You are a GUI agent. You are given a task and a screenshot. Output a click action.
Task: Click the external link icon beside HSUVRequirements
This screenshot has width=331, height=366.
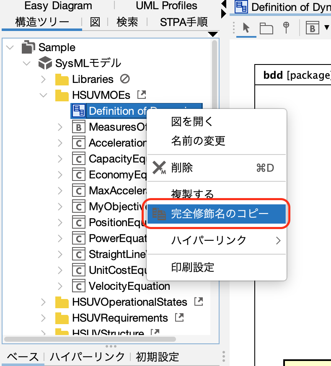point(179,317)
